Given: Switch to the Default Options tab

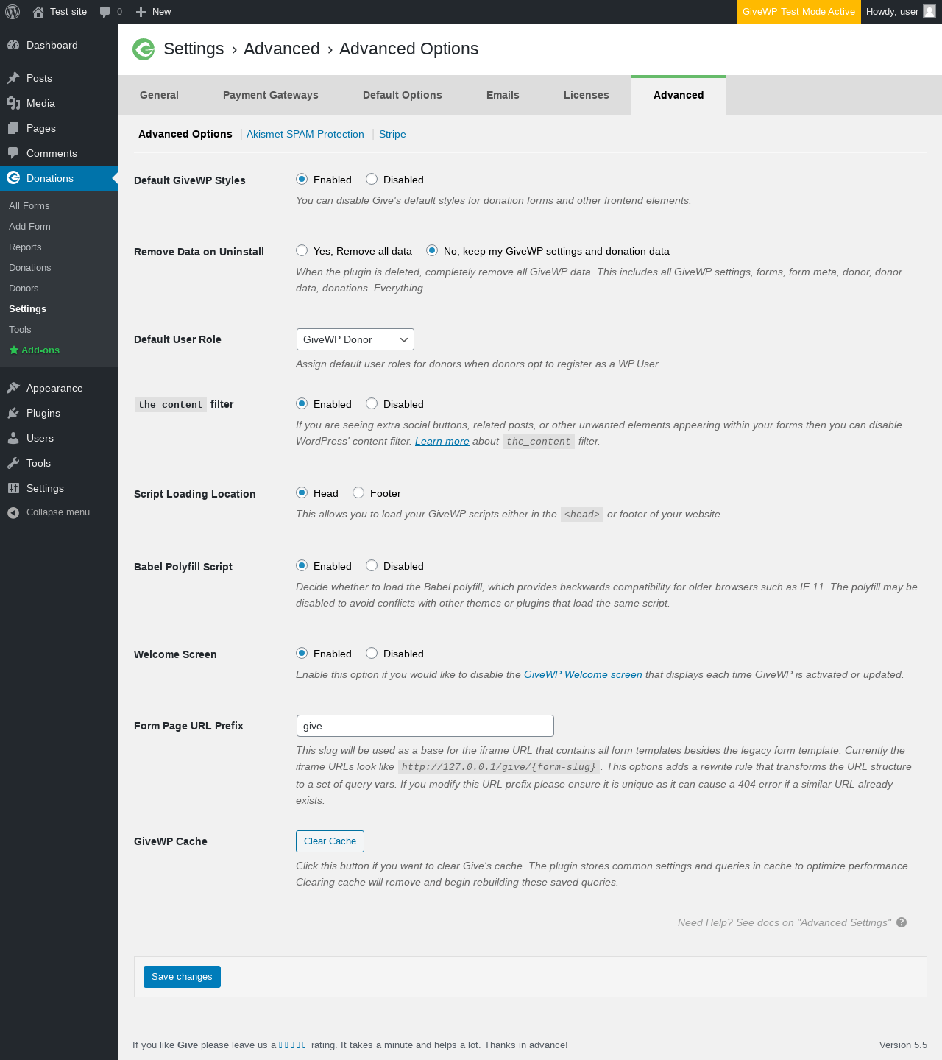Looking at the screenshot, I should click(x=403, y=95).
